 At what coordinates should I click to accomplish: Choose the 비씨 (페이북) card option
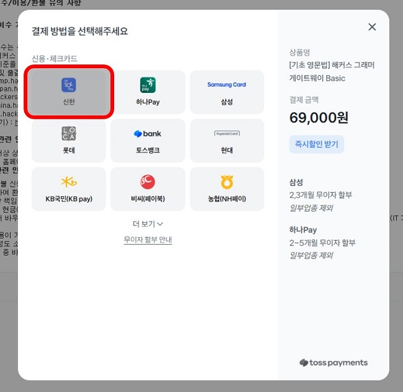(x=148, y=189)
